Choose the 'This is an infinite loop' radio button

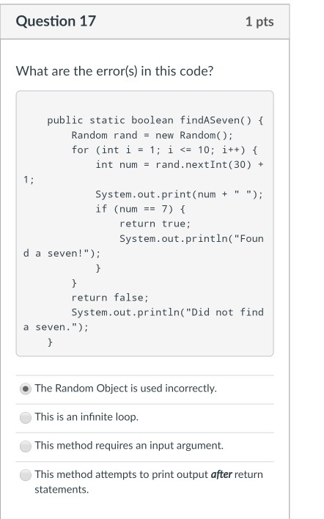[x=26, y=417]
